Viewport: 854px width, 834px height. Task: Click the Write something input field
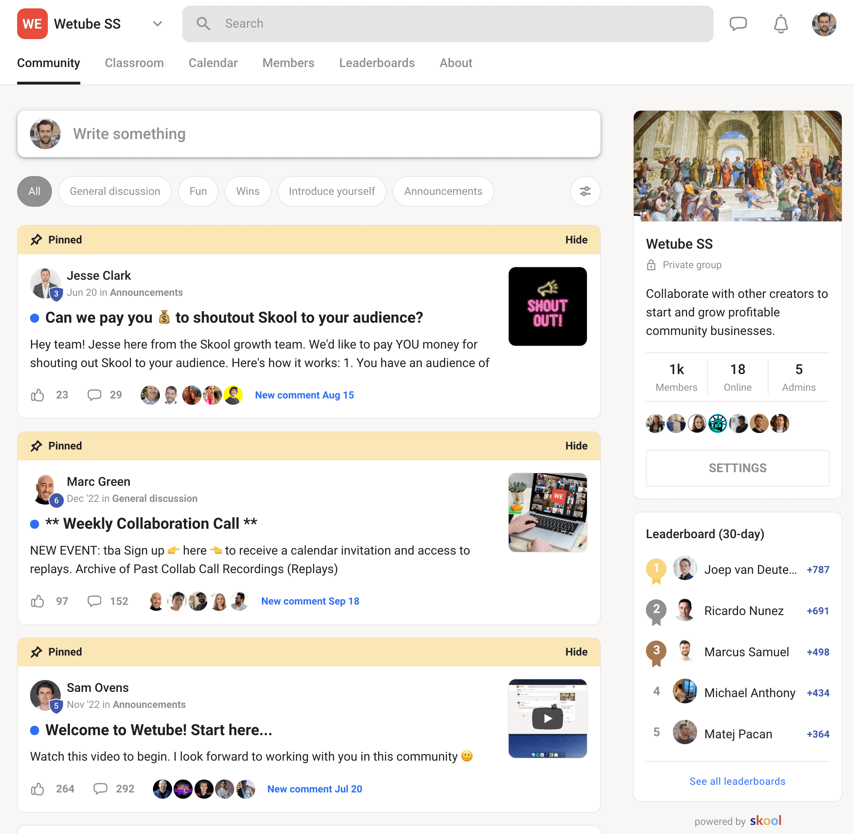click(x=307, y=134)
